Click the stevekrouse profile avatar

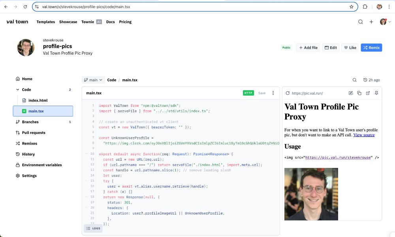26,47
